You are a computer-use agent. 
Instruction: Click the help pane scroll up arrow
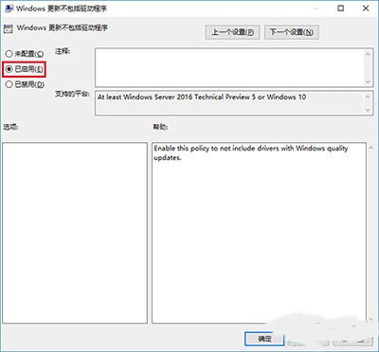tap(370, 148)
